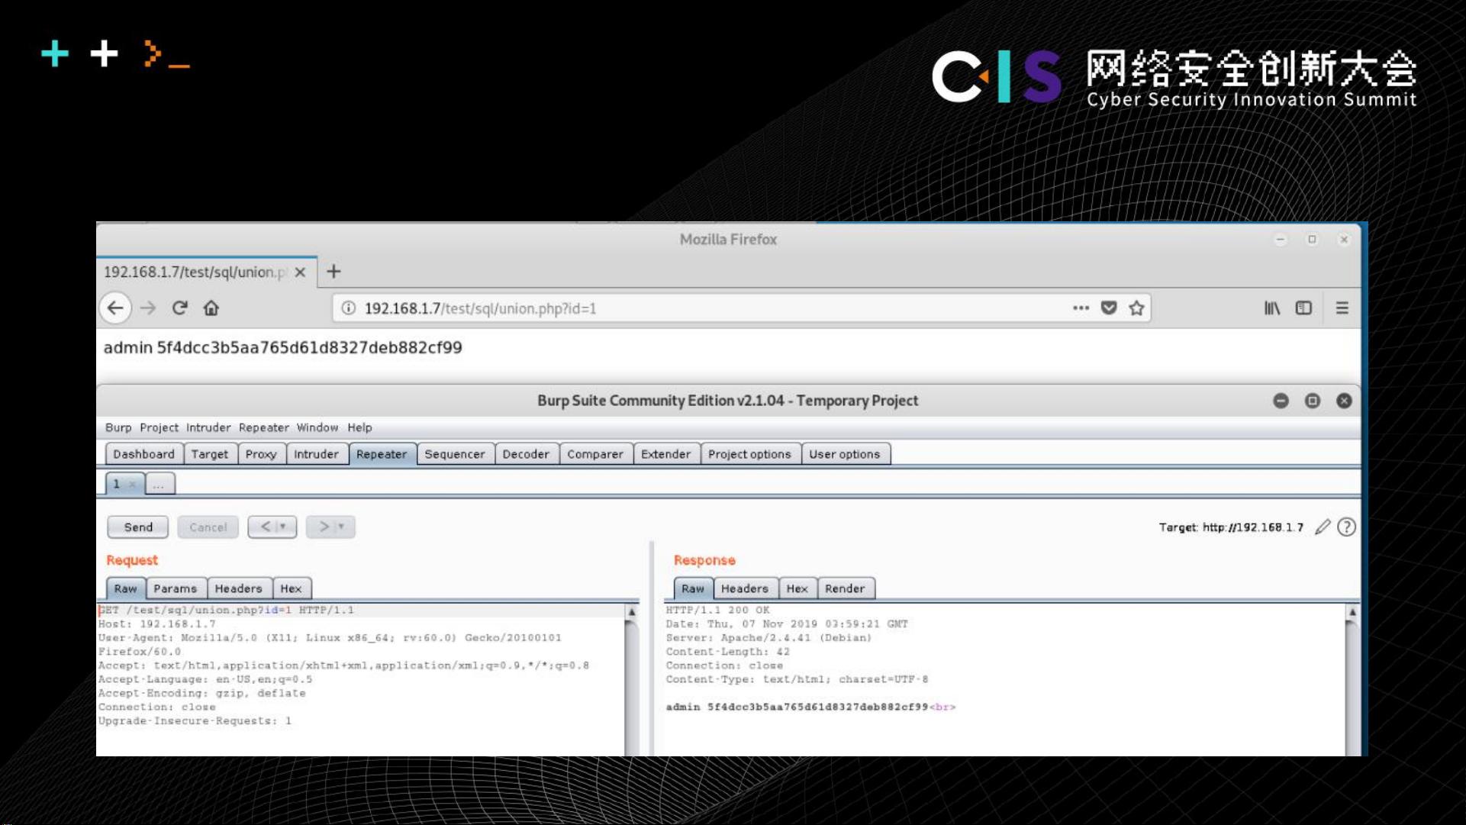This screenshot has height=825, width=1466.
Task: Open the Repeater menu
Action: 264,428
